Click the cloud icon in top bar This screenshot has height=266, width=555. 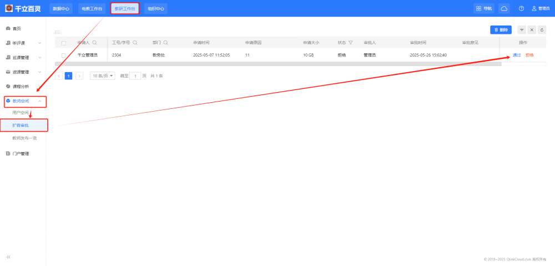tap(504, 8)
